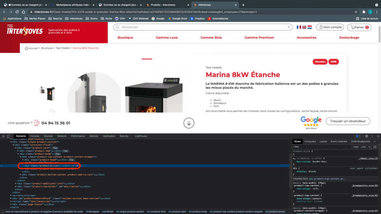Viewport: 381px width, 214px height.
Task: Go forward in browser history
Action: tap(11, 12)
